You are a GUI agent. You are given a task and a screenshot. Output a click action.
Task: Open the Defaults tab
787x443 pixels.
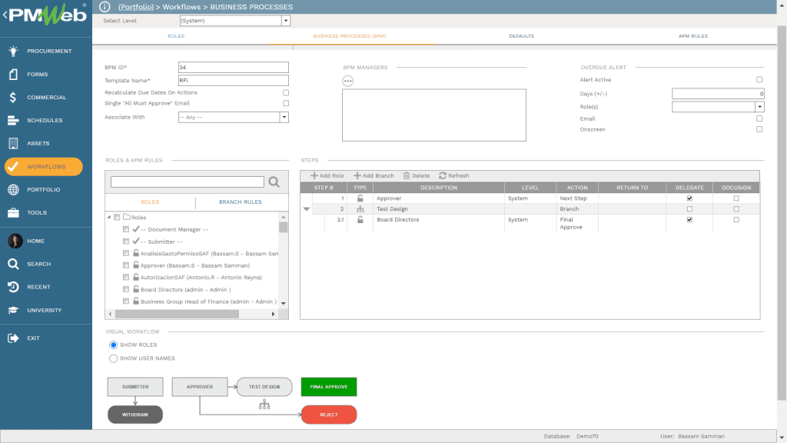tap(522, 36)
